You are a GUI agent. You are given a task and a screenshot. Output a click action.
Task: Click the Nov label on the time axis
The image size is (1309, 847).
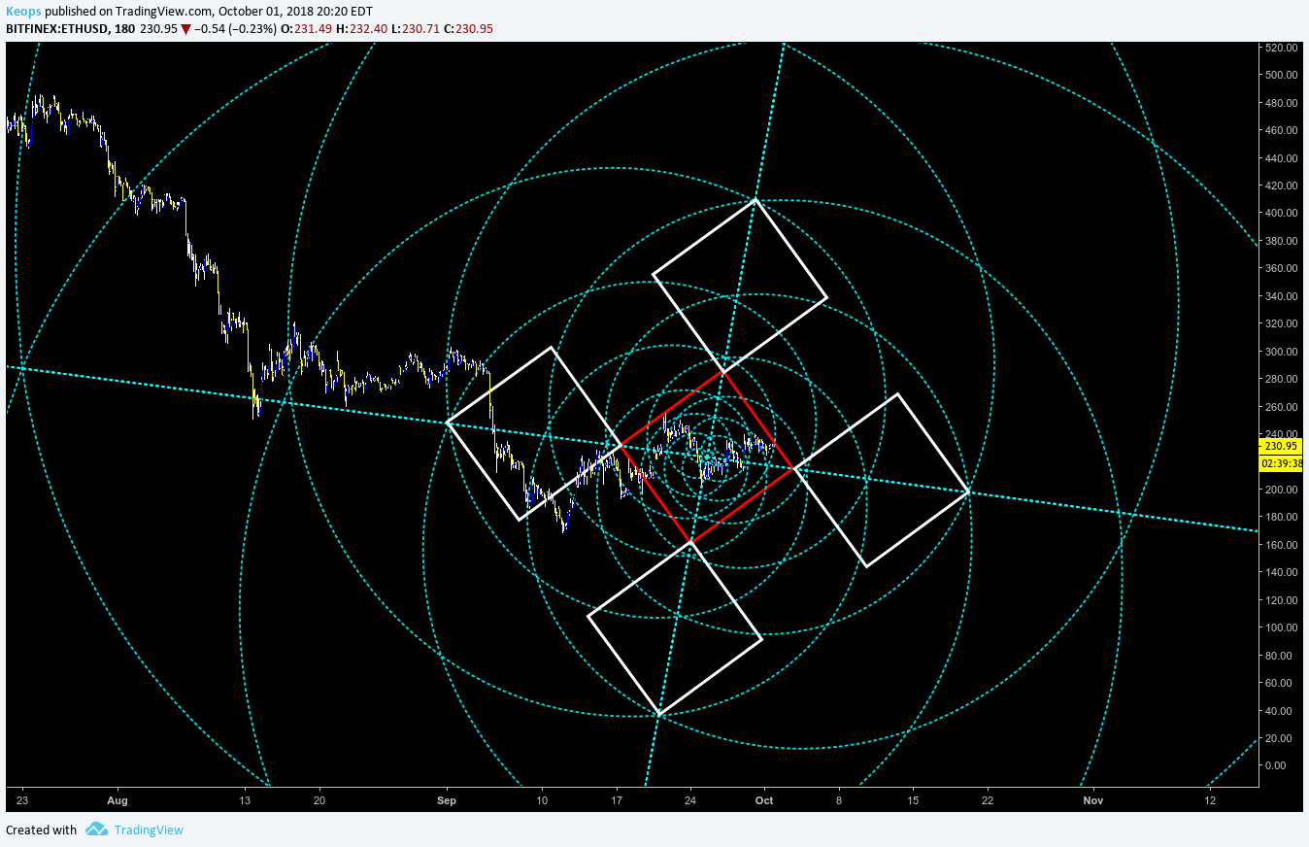click(1094, 801)
